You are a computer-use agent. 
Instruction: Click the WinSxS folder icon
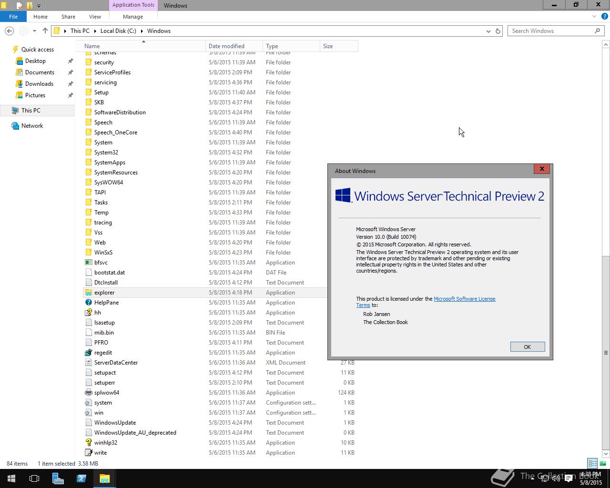[x=88, y=253]
